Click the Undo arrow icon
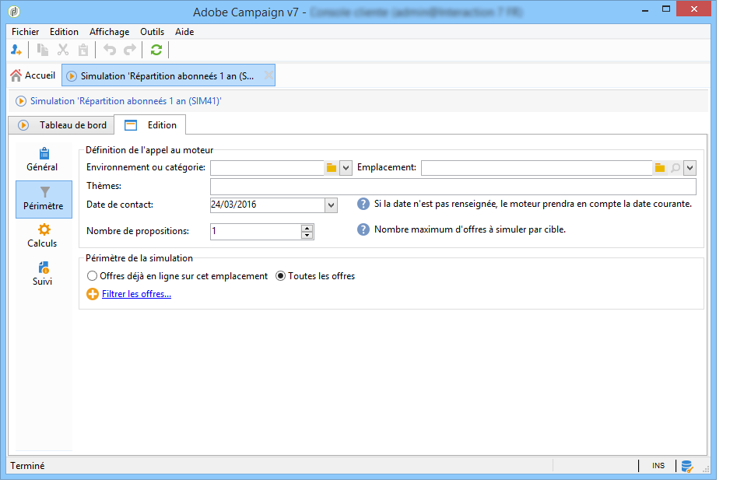Screen dimensions: 730x490 pos(110,50)
